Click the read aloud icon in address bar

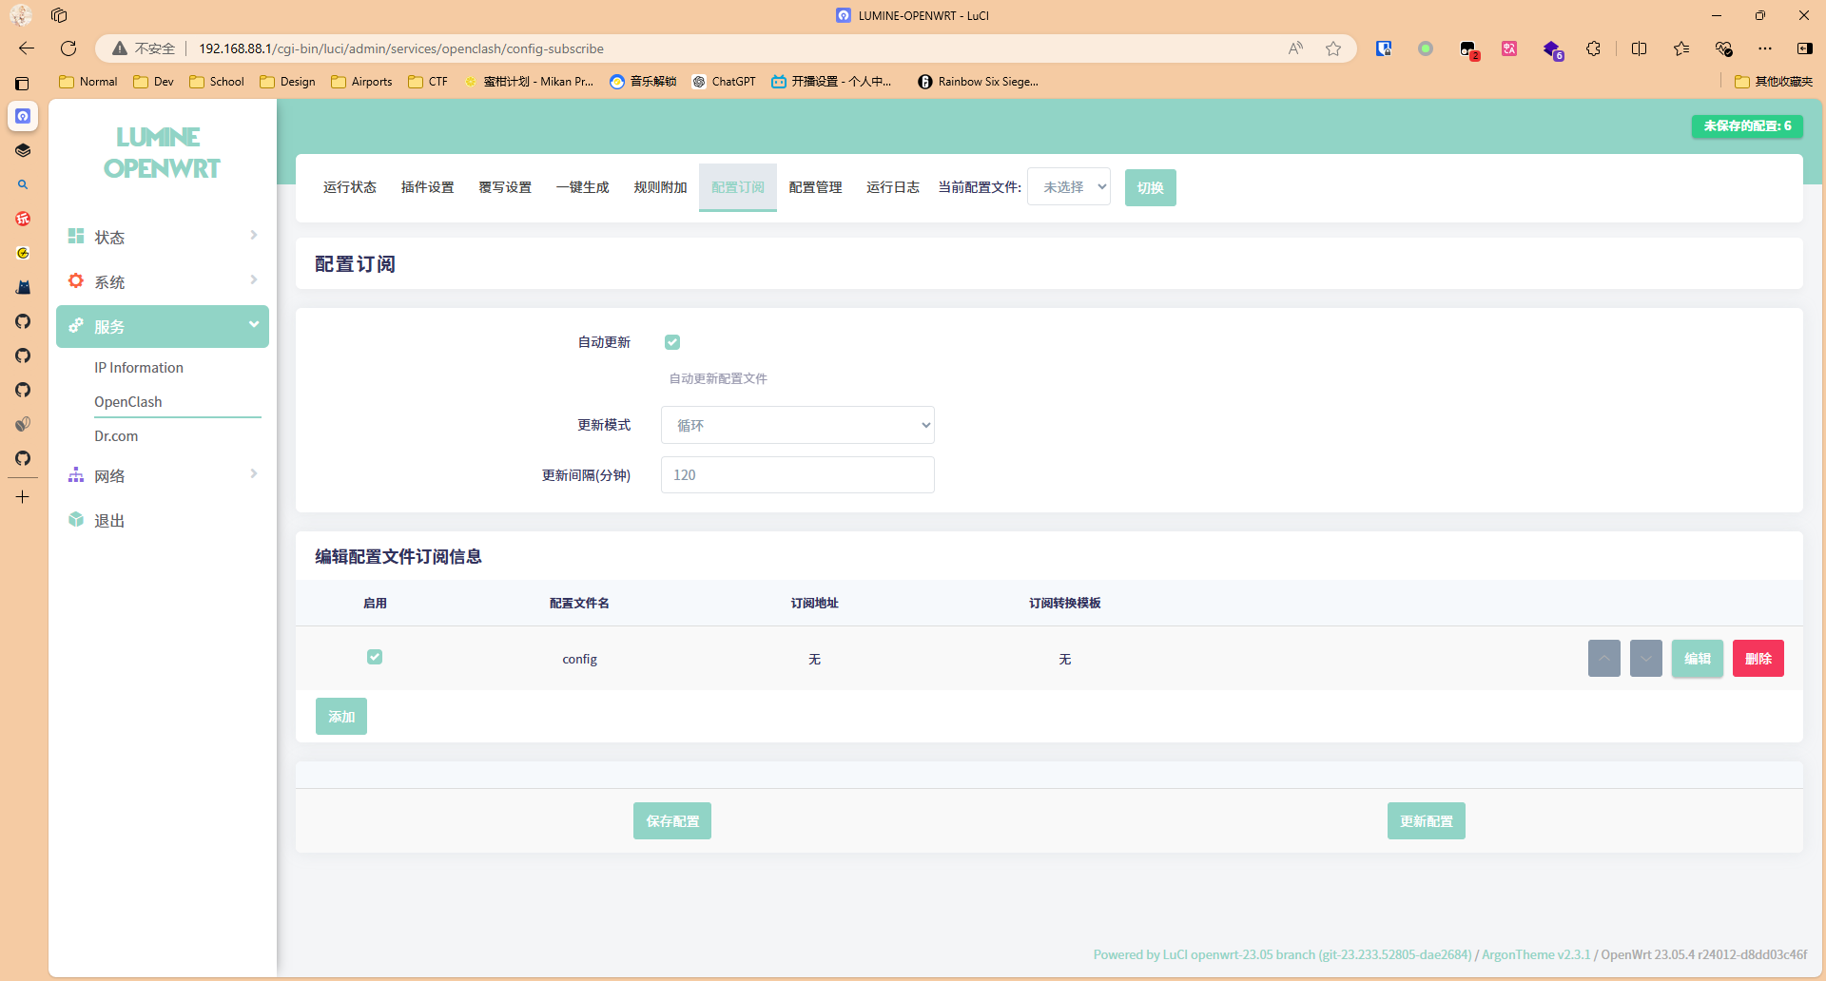tap(1295, 48)
